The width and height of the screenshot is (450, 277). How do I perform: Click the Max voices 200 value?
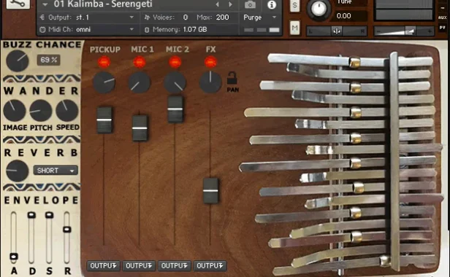point(222,17)
